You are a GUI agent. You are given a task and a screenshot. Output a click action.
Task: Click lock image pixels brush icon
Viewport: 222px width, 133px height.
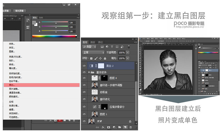96,58
